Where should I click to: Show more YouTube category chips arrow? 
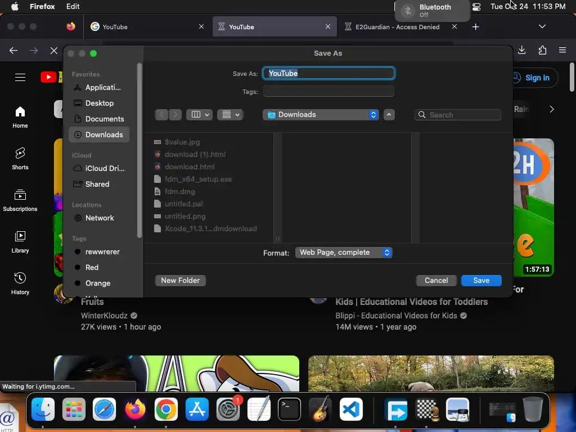pos(551,109)
